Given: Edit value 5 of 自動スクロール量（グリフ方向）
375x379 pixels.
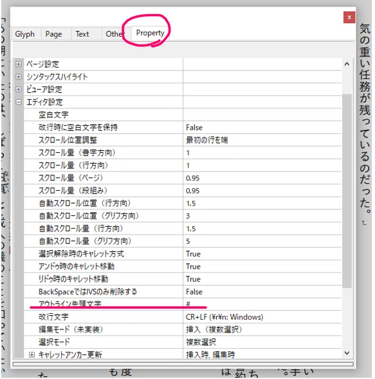Looking at the screenshot, I should [188, 241].
